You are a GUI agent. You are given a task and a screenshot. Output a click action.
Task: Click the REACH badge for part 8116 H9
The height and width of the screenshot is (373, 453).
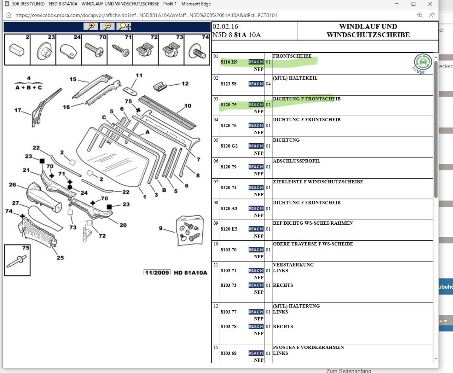(x=256, y=62)
